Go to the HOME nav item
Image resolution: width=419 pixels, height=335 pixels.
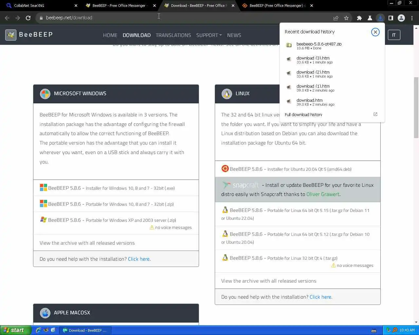110,35
